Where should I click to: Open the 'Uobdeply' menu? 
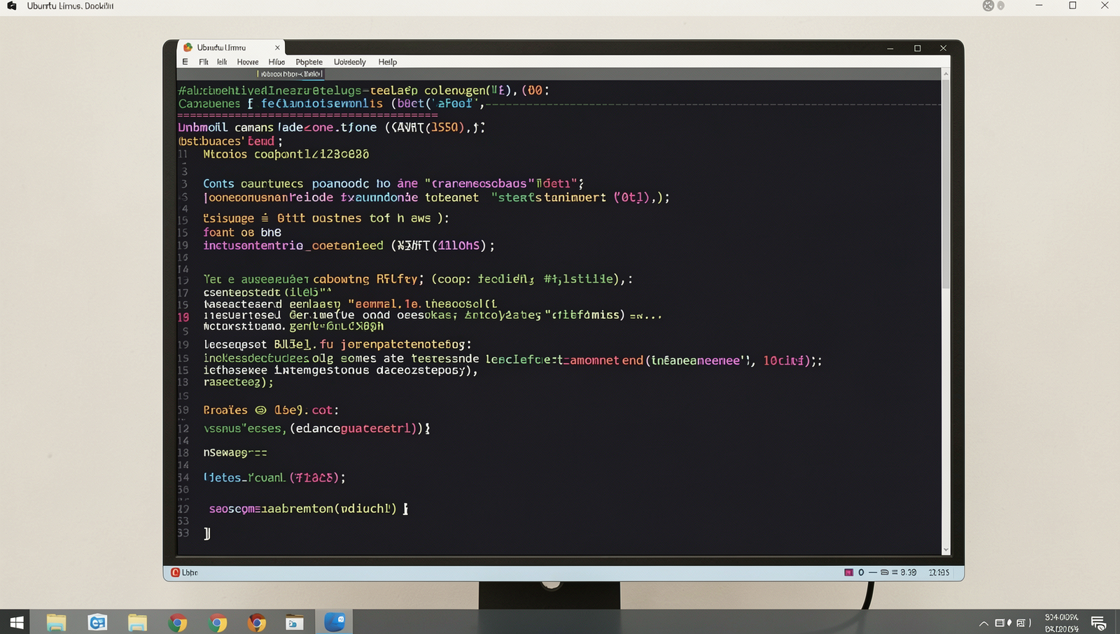(x=349, y=62)
